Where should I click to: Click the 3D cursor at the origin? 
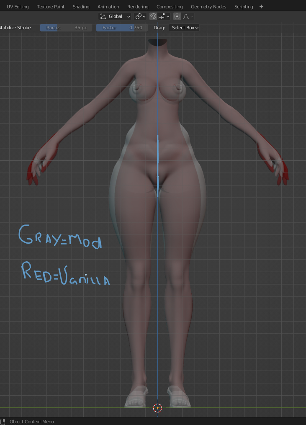[157, 408]
